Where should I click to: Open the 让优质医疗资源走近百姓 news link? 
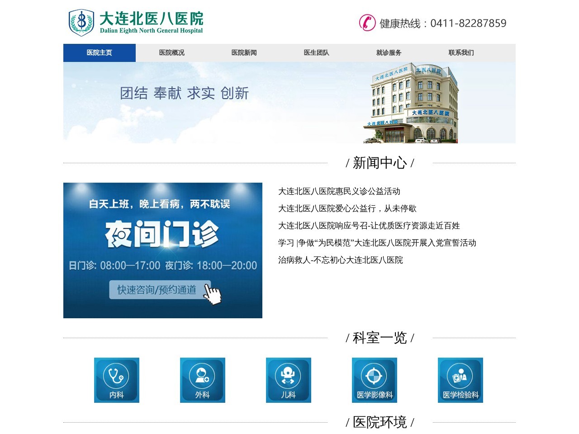[x=369, y=226]
